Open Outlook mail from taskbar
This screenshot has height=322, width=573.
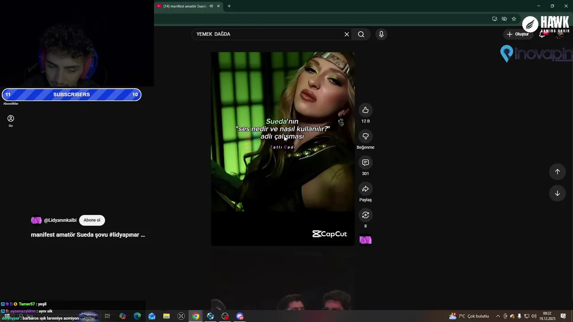click(152, 316)
